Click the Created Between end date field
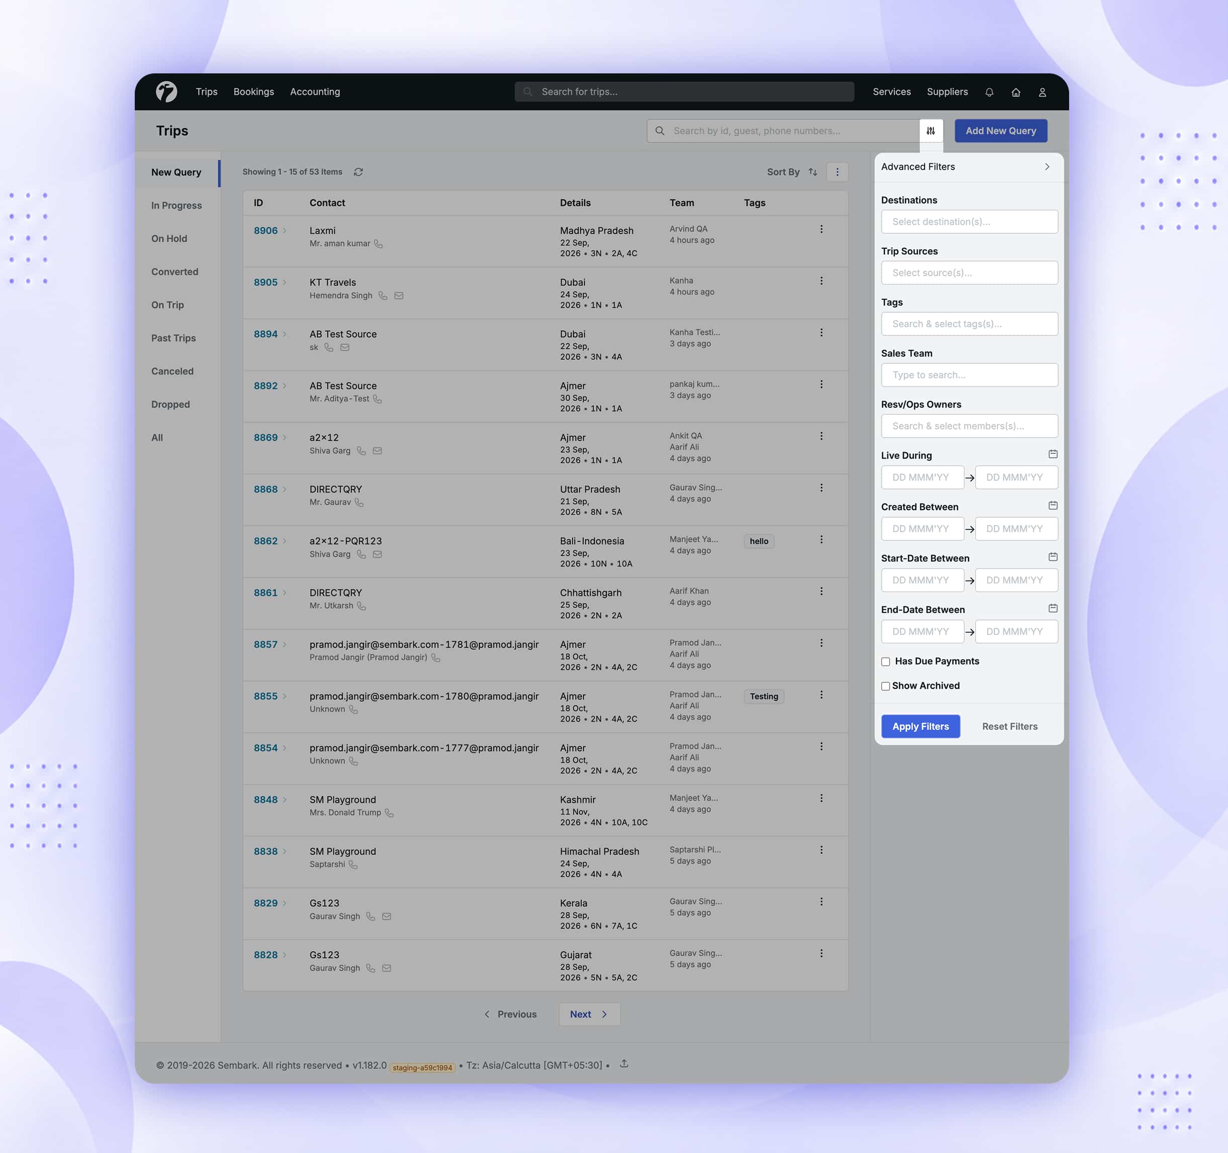Screen dimensions: 1228x1153 coord(1016,529)
